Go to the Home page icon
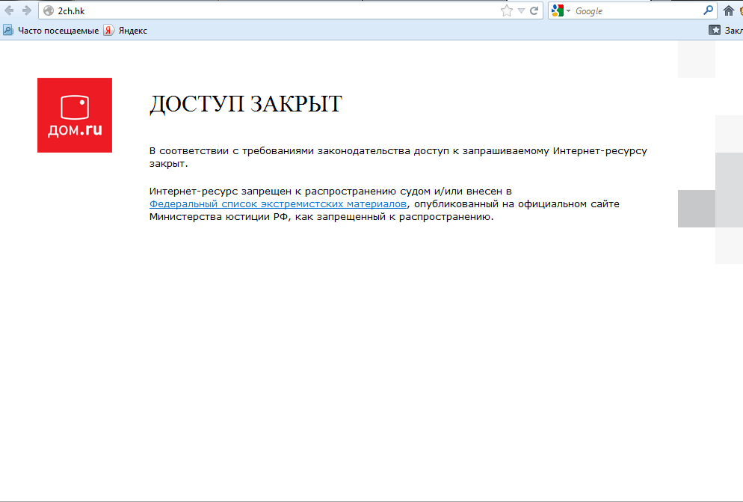Image resolution: width=743 pixels, height=502 pixels. (x=729, y=11)
